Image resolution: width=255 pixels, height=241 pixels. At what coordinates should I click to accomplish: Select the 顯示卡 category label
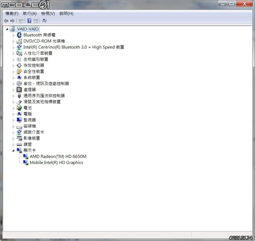[29, 151]
